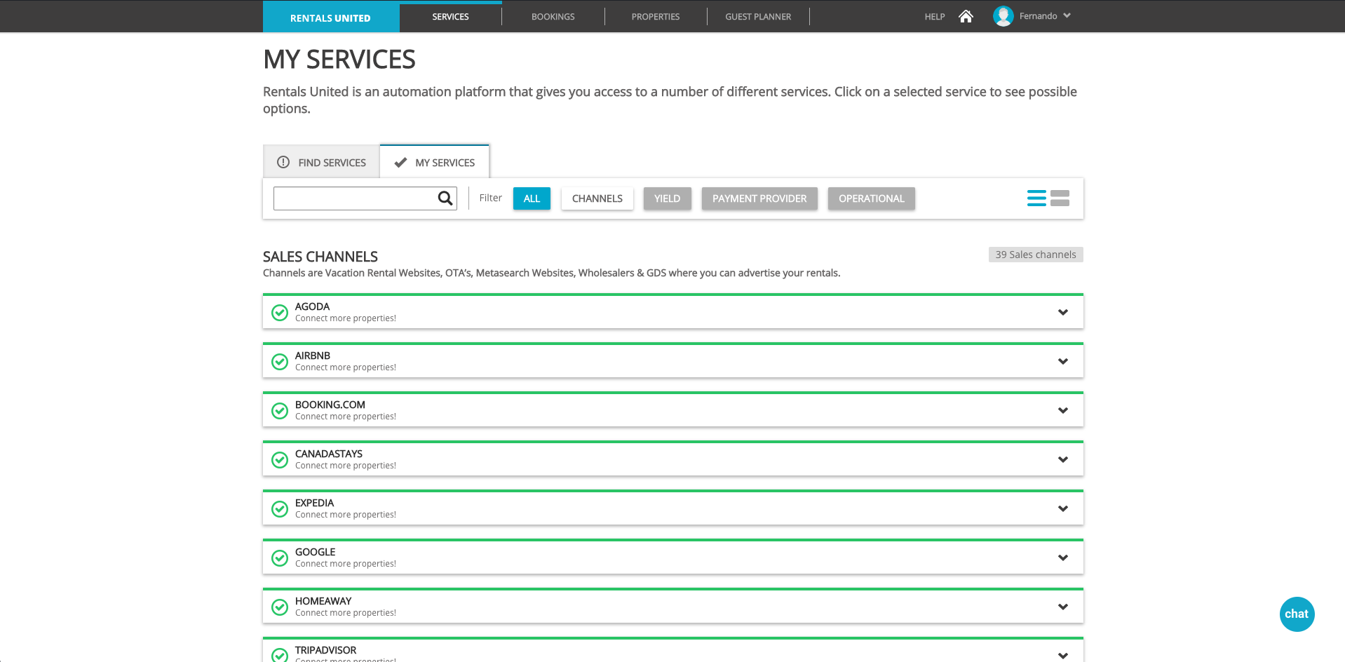Click the green check icon beside CANADASTAYS
The width and height of the screenshot is (1345, 662).
pos(280,460)
